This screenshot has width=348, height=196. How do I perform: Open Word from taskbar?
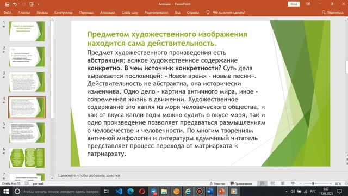pyautogui.click(x=210, y=191)
